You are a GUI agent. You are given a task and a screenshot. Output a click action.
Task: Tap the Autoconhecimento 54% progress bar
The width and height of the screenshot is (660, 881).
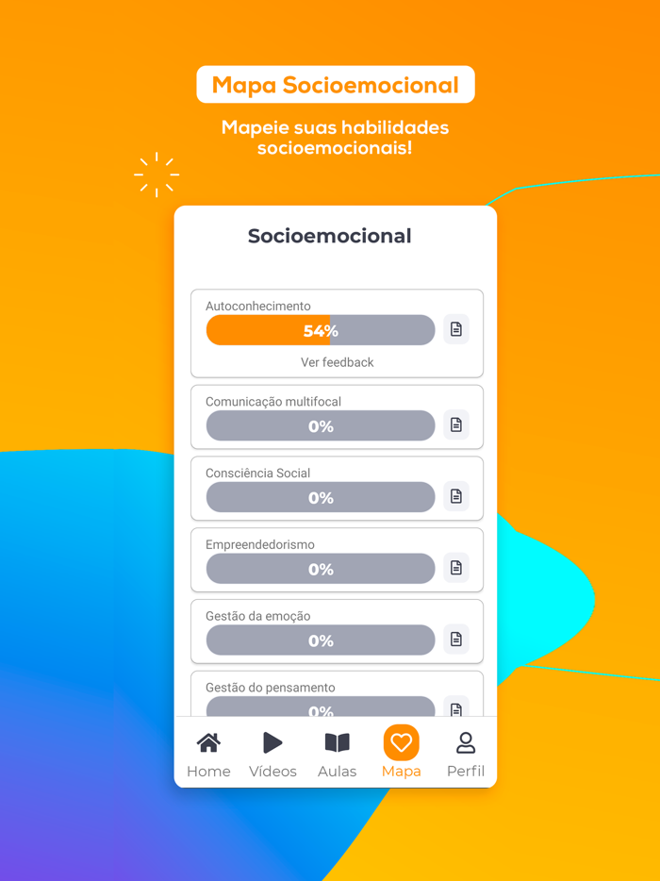[x=321, y=330]
